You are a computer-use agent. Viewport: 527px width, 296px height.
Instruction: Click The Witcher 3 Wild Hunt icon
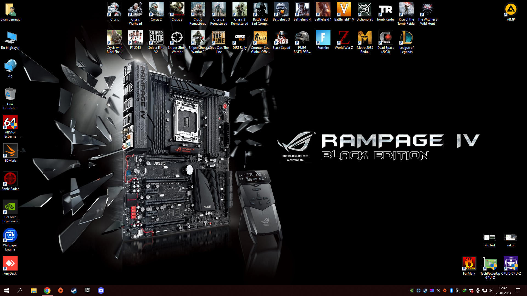[x=427, y=10]
